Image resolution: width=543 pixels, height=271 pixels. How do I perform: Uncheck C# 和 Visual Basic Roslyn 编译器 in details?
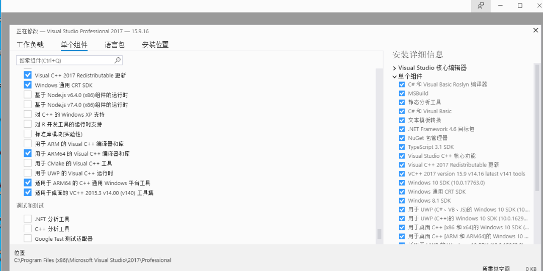coord(402,84)
